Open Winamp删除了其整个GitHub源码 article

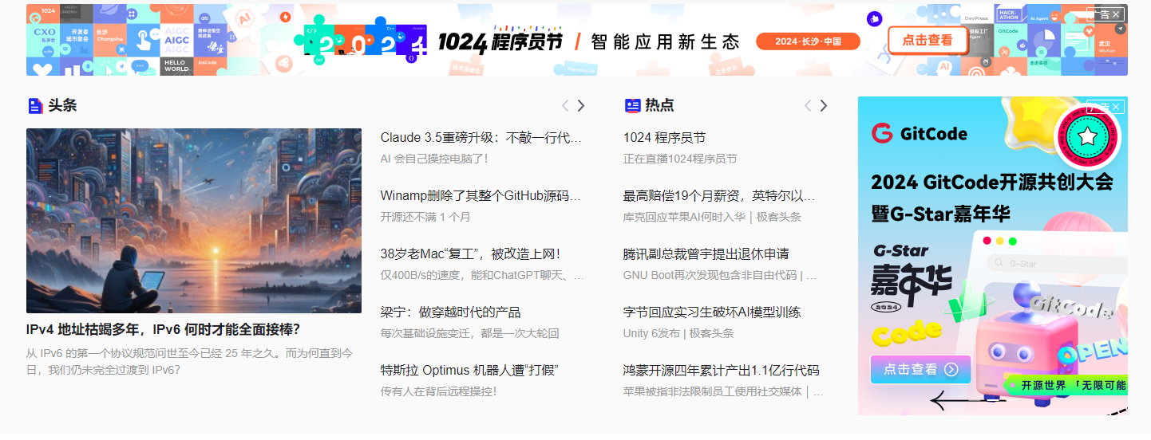point(481,196)
